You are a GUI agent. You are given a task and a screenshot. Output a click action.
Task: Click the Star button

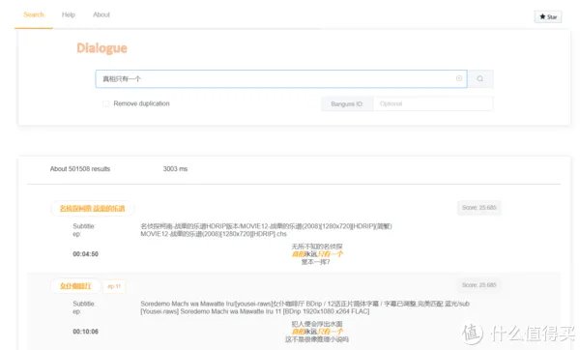point(548,16)
